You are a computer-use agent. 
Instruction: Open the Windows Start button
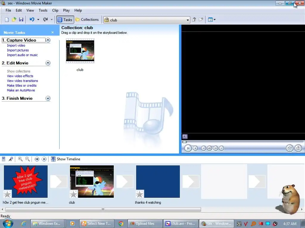click(8, 223)
